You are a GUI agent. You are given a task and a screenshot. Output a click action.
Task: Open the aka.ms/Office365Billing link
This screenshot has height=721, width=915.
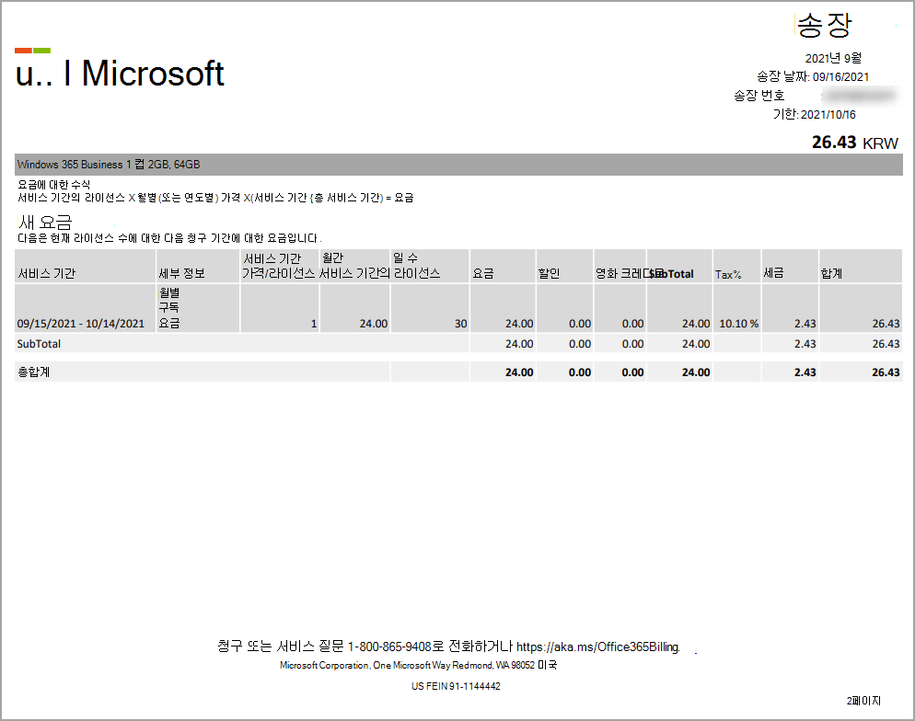[x=598, y=647]
